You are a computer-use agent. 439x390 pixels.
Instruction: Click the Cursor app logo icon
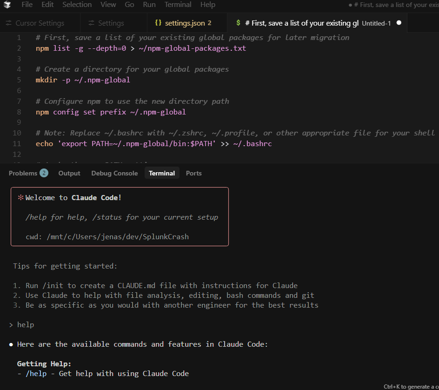(x=7, y=5)
